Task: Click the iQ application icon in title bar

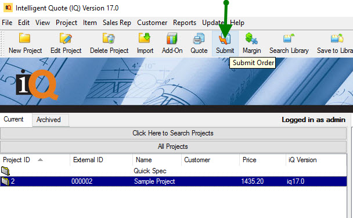Action: point(8,8)
